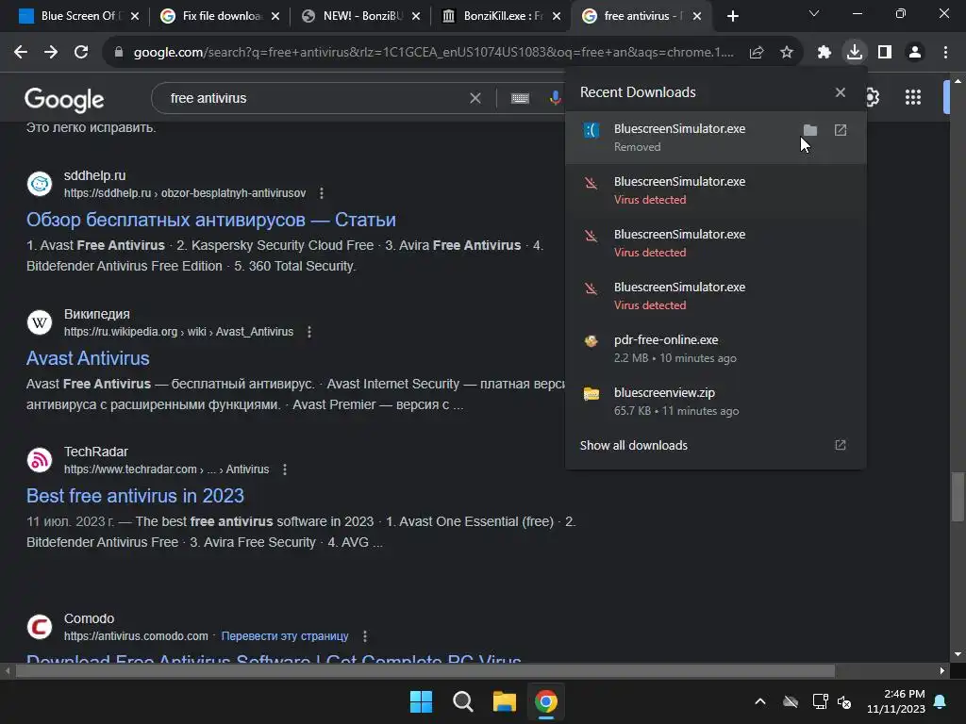
Task: Click the Википедия site favicon
Action: (x=40, y=322)
